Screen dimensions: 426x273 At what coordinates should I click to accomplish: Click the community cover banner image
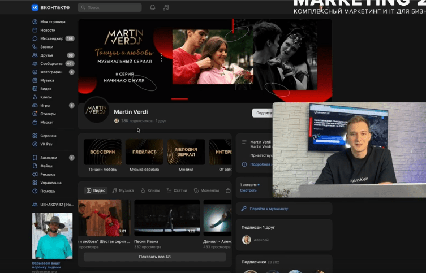205,60
